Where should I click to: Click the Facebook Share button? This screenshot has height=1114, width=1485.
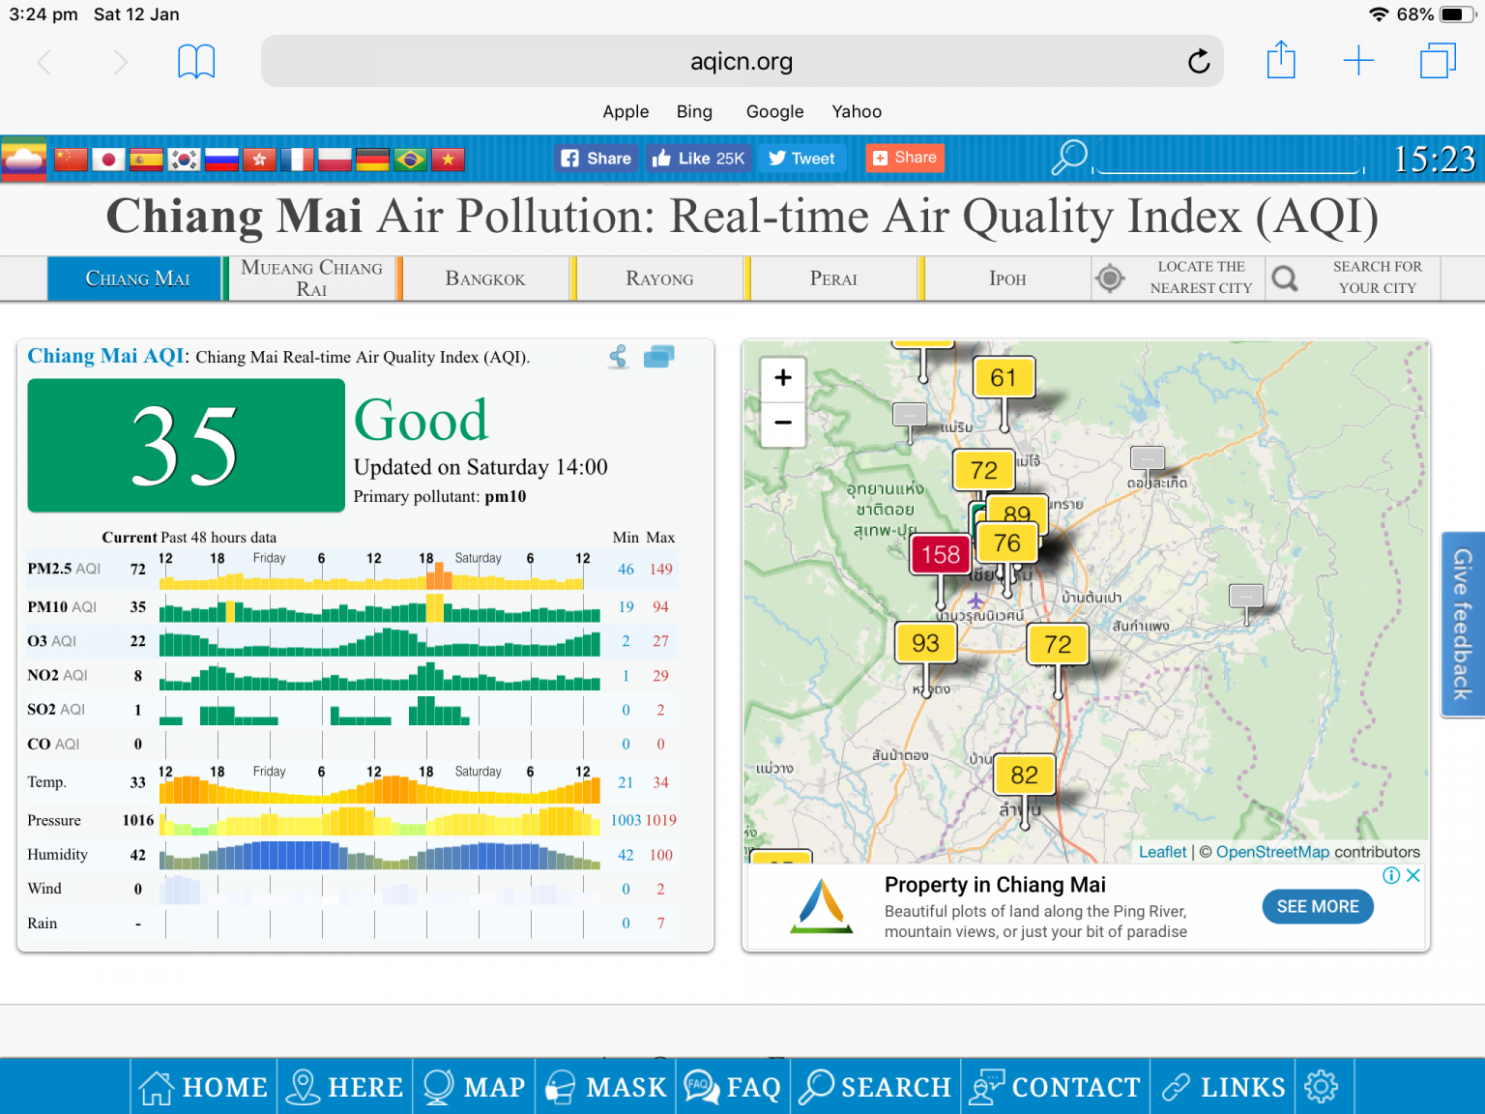[x=597, y=159]
